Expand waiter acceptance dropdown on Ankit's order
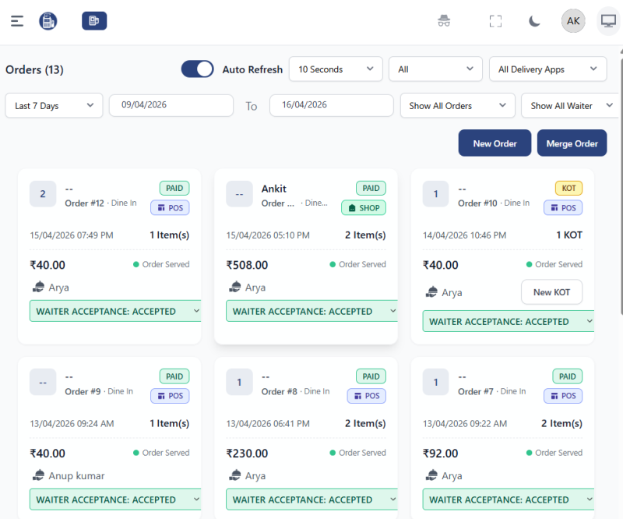623x519 pixels. tap(312, 311)
